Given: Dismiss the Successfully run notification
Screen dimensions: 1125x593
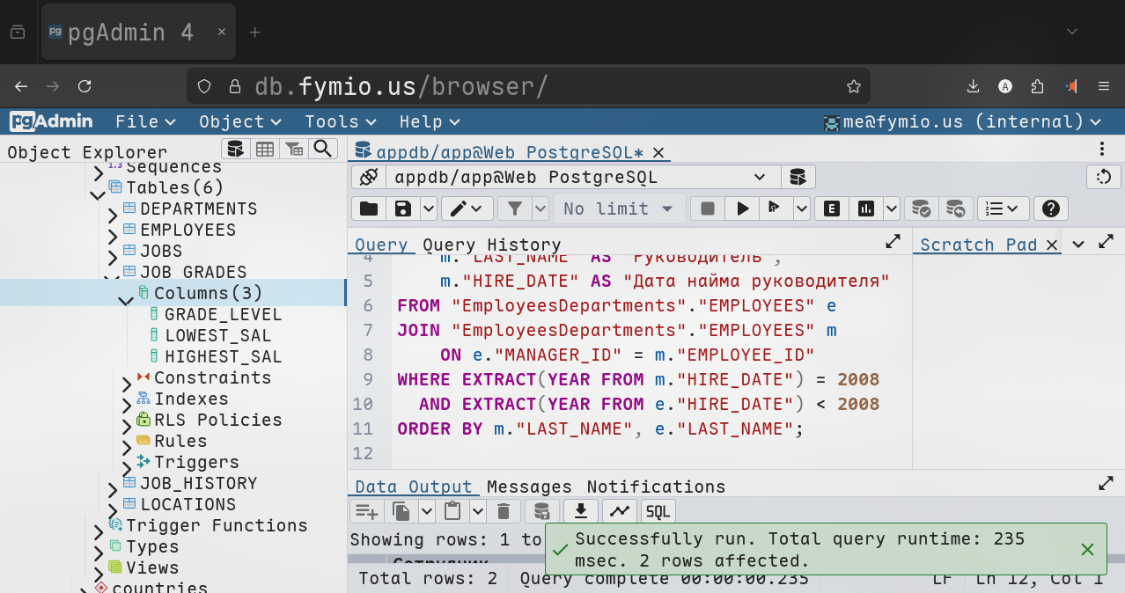Looking at the screenshot, I should [x=1087, y=549].
